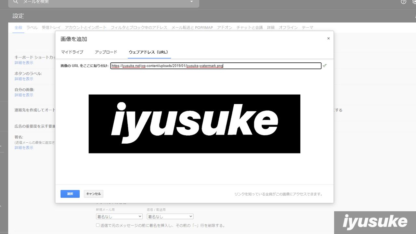Click リンクを知っている全員 access notice text
The width and height of the screenshot is (416, 234).
pos(279,194)
